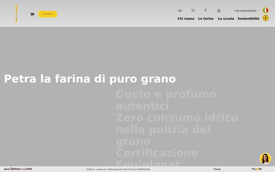Open the accessibility options widget
The height and width of the screenshot is (172, 275).
(x=265, y=18)
